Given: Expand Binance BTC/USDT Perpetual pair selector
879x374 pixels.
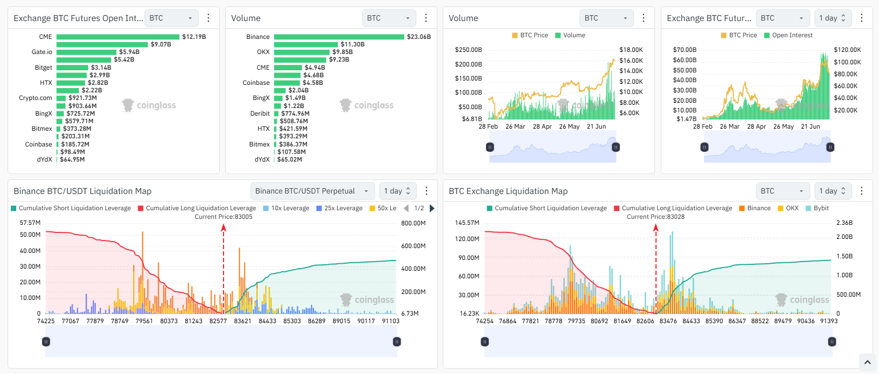Looking at the screenshot, I should click(x=312, y=191).
